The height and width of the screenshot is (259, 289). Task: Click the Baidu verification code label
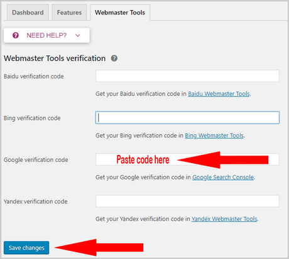click(x=34, y=77)
